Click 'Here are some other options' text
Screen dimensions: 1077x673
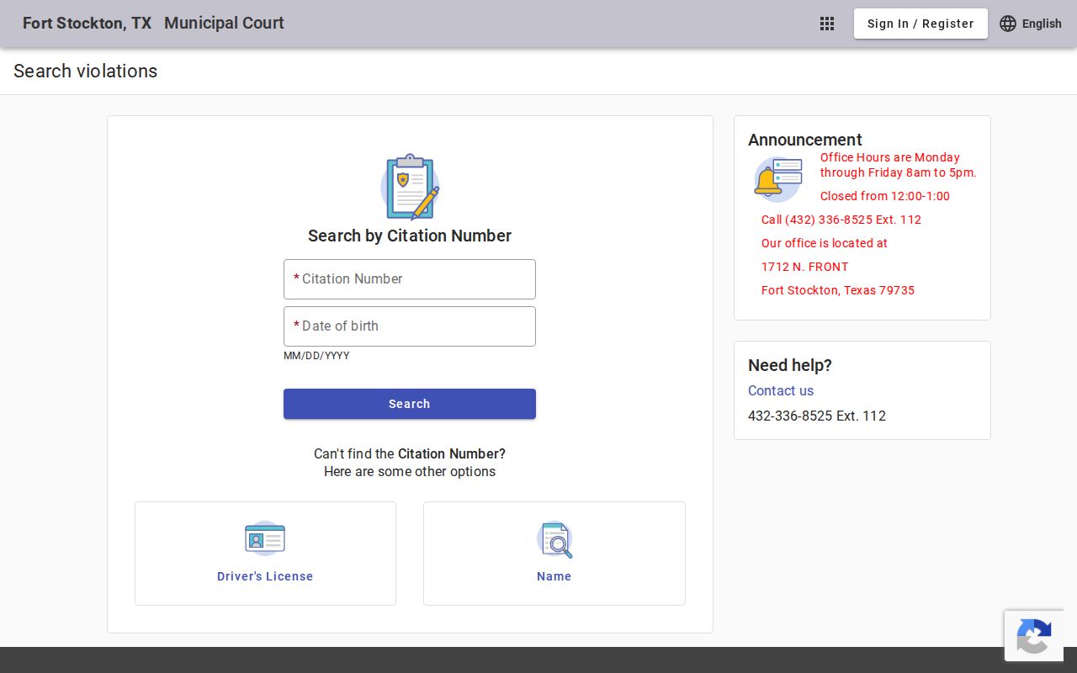[x=410, y=471]
